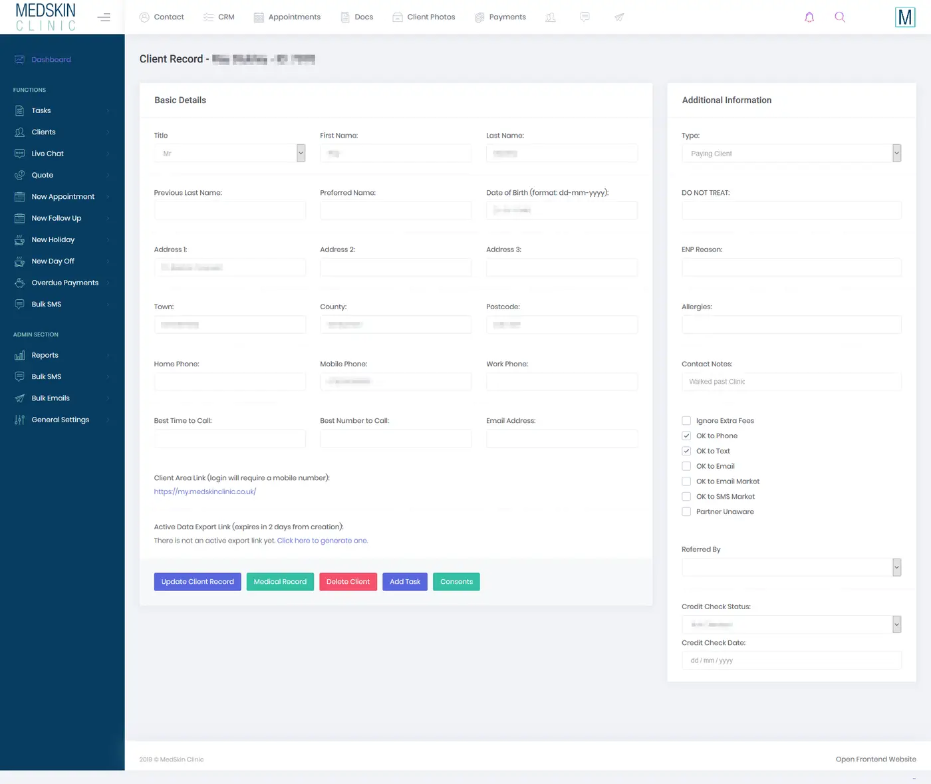
Task: Open the Medical Record button
Action: point(280,582)
